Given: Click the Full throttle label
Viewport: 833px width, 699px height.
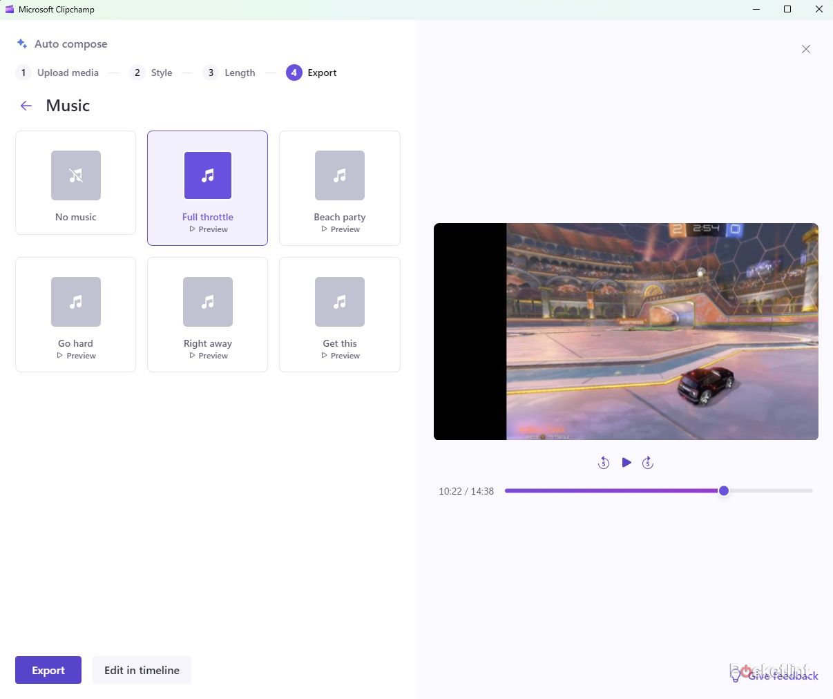Looking at the screenshot, I should (x=208, y=217).
